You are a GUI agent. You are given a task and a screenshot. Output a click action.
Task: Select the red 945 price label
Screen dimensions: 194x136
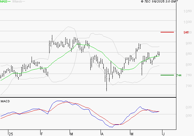point(186,32)
